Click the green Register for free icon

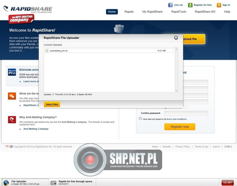click(x=190, y=5)
